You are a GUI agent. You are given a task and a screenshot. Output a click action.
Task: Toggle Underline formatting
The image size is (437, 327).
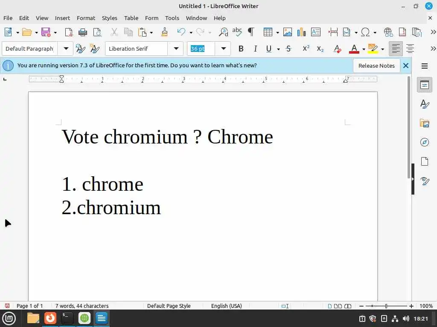269,49
